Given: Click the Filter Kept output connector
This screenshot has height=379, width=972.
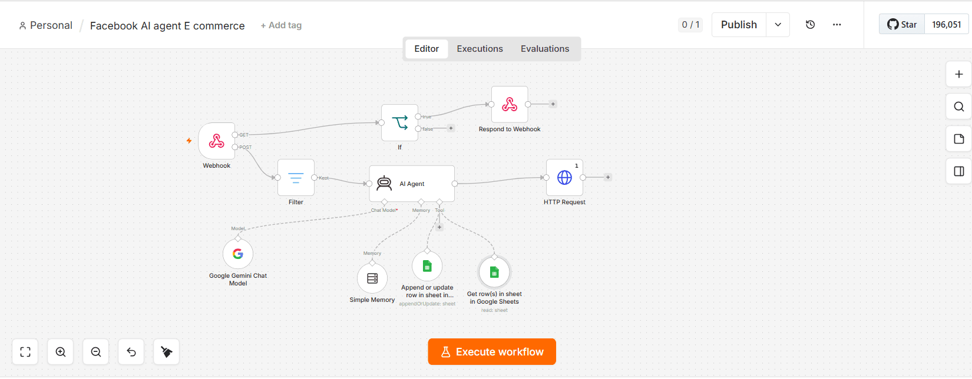Looking at the screenshot, I should coord(315,177).
